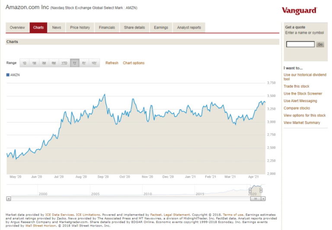Image resolution: width=332 pixels, height=230 pixels.
Task: Click the 2000 label in the navigator timeline
Action: coord(43,194)
